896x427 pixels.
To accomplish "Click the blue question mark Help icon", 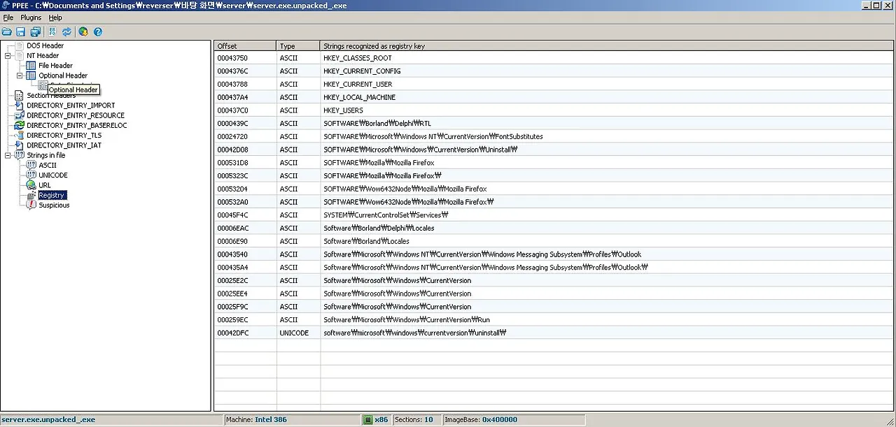I will pyautogui.click(x=98, y=31).
